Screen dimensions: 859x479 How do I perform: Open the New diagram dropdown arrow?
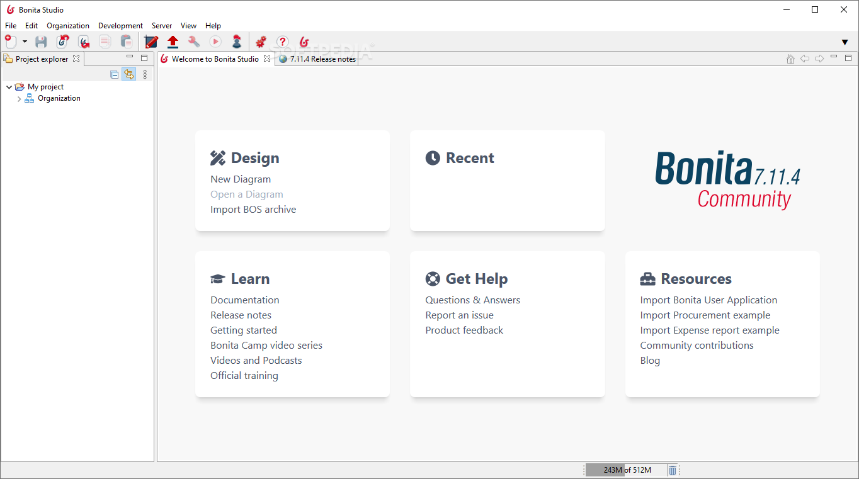[x=25, y=42]
